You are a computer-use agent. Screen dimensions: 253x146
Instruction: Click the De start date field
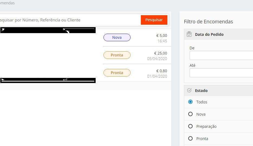221,55
